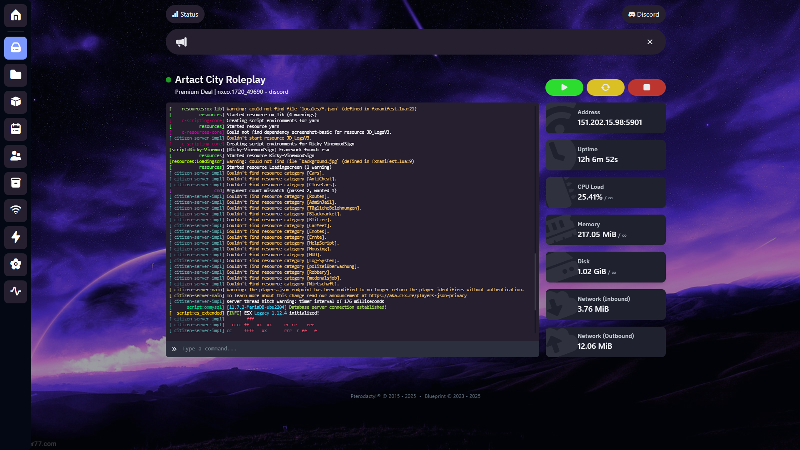Open the cube sidebar icon

[16, 102]
